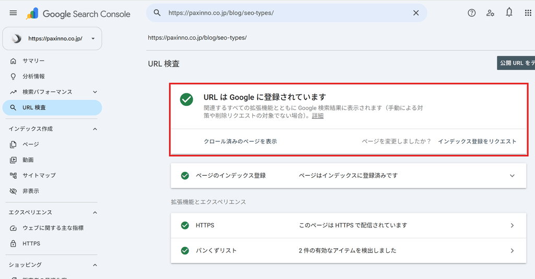
Task: Click the inspected URL text below search bar
Action: (197, 38)
